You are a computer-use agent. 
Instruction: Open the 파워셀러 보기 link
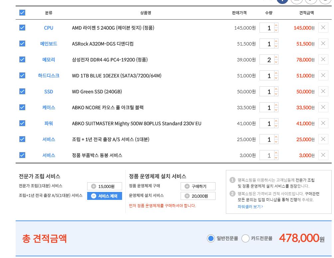coord(250,207)
